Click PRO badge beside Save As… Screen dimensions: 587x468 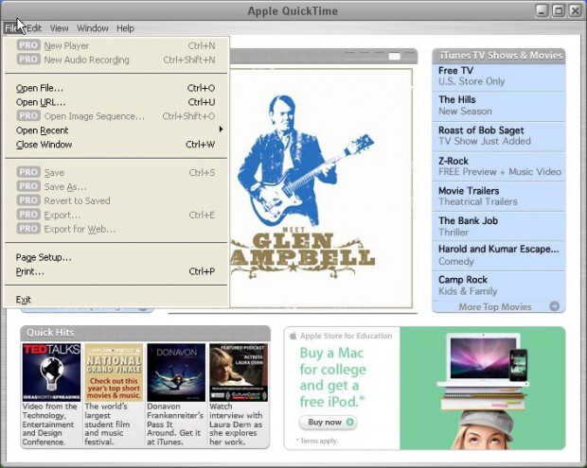(28, 186)
